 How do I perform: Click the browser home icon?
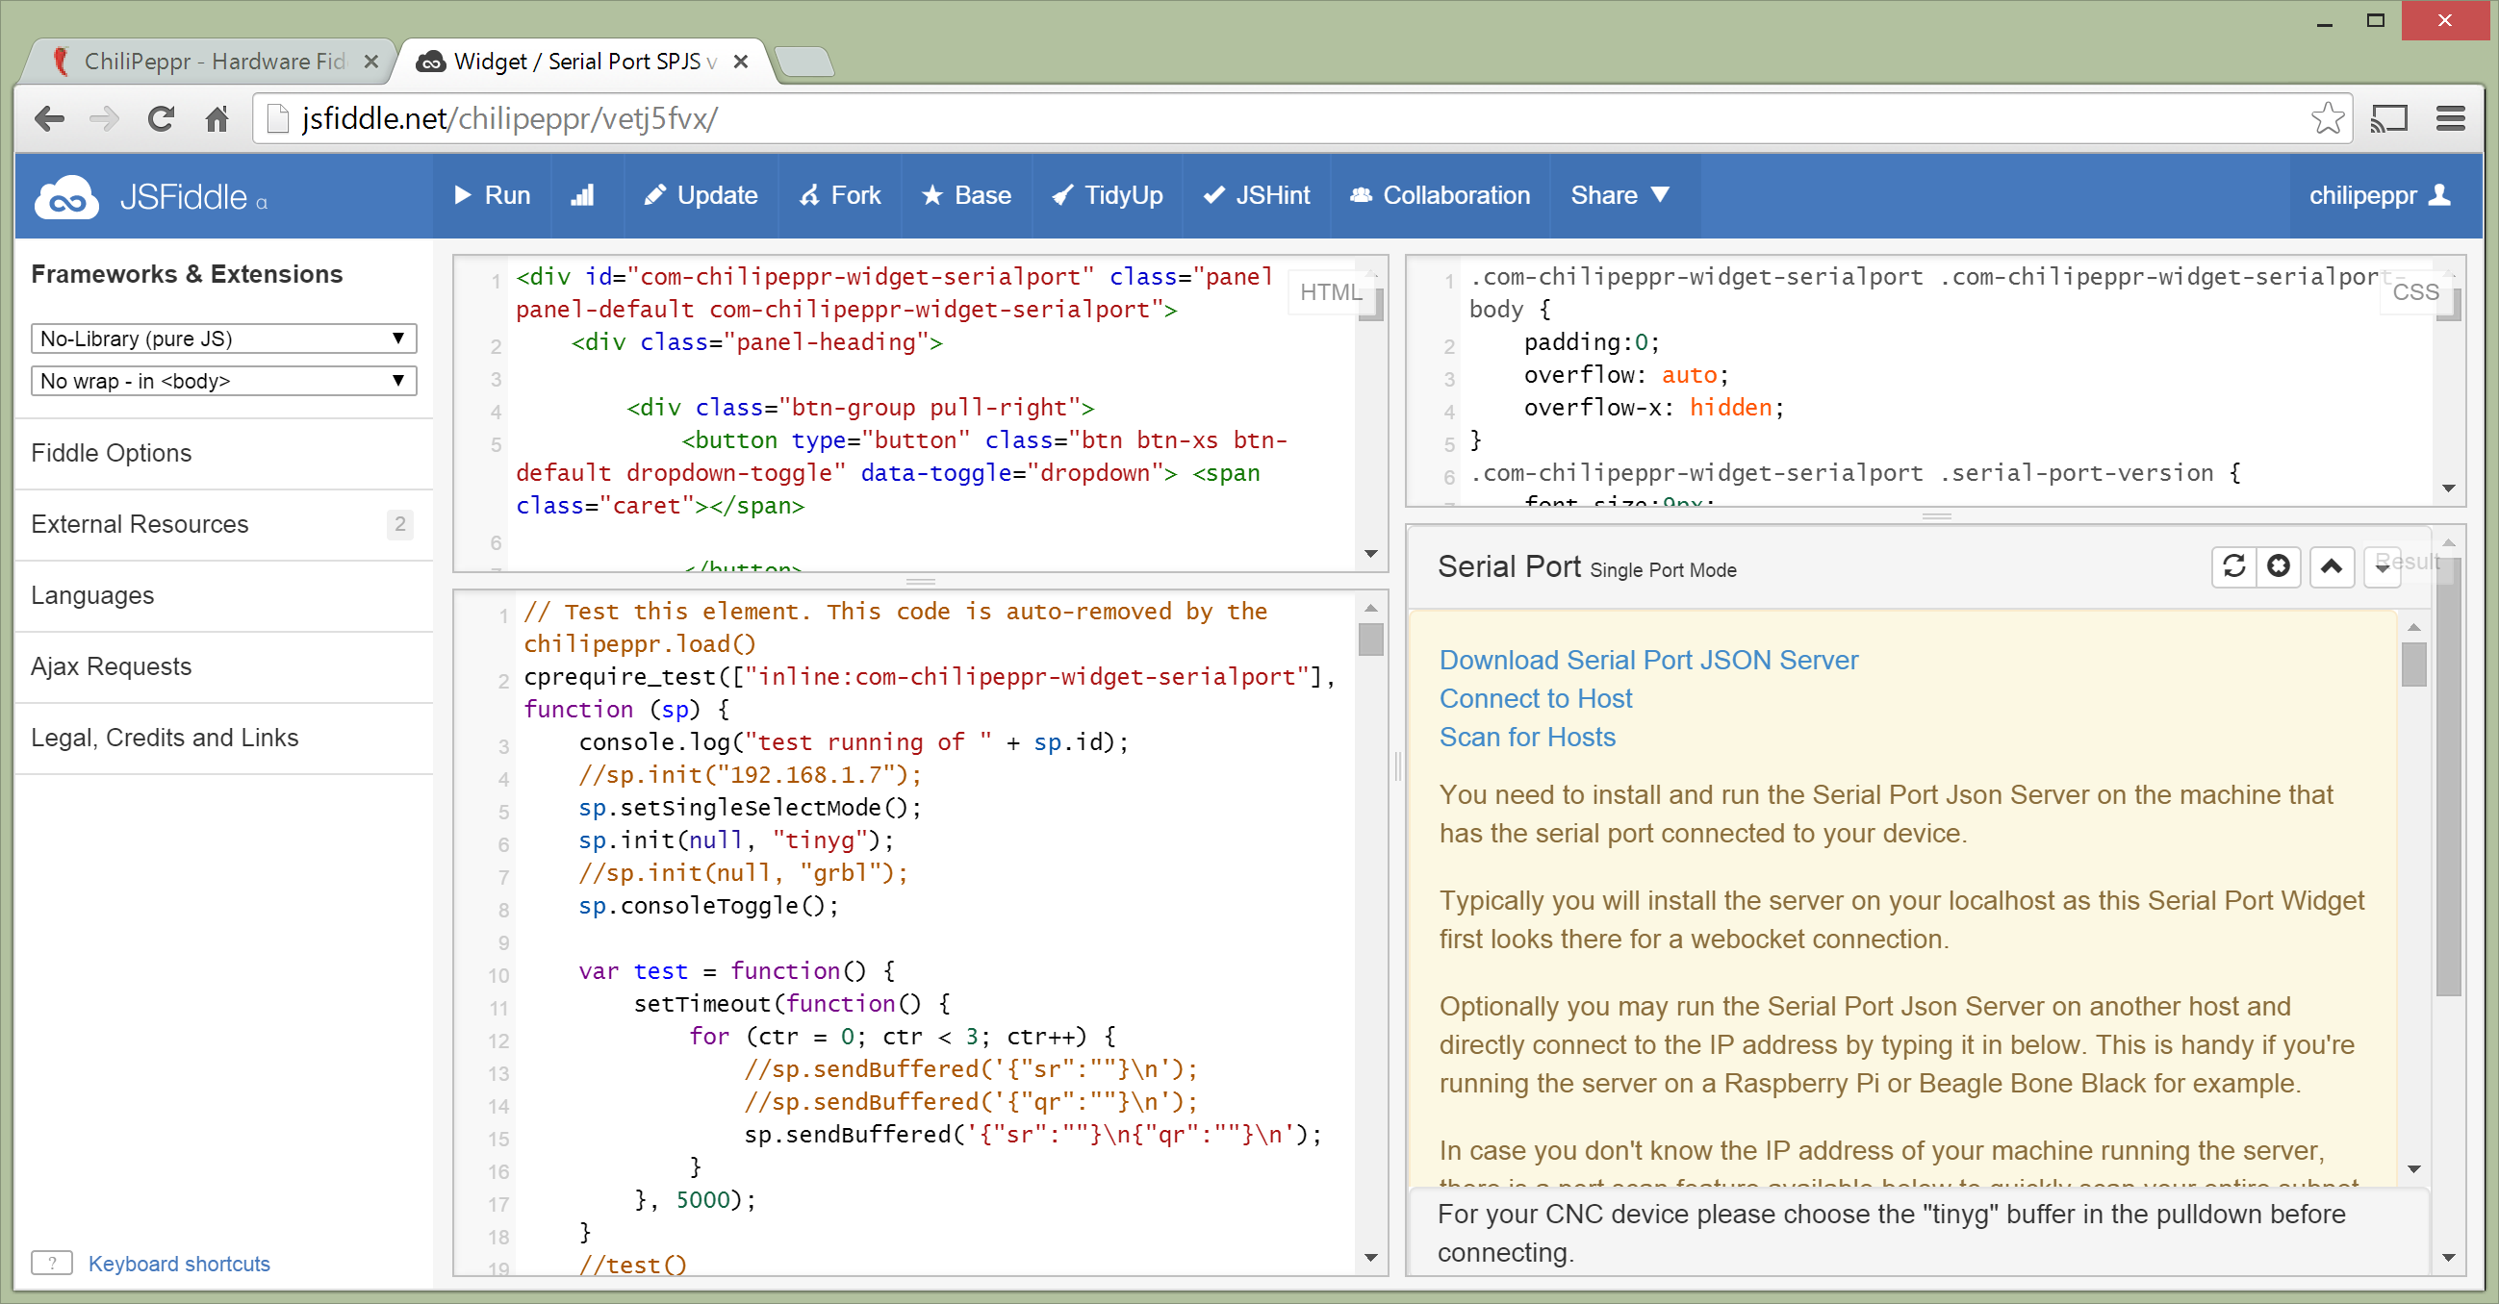[217, 119]
